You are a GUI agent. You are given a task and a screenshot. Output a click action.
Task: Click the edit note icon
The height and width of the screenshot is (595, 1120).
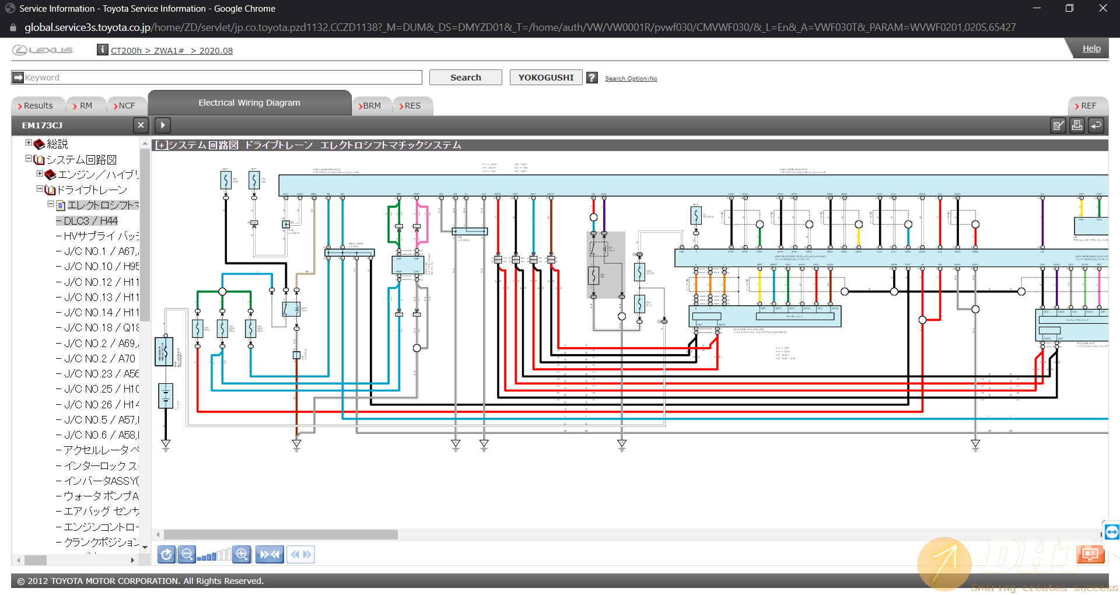tap(1058, 125)
